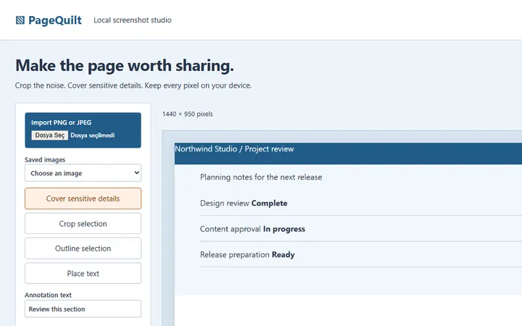
Task: Pick the Place text button
Action: 83,273
